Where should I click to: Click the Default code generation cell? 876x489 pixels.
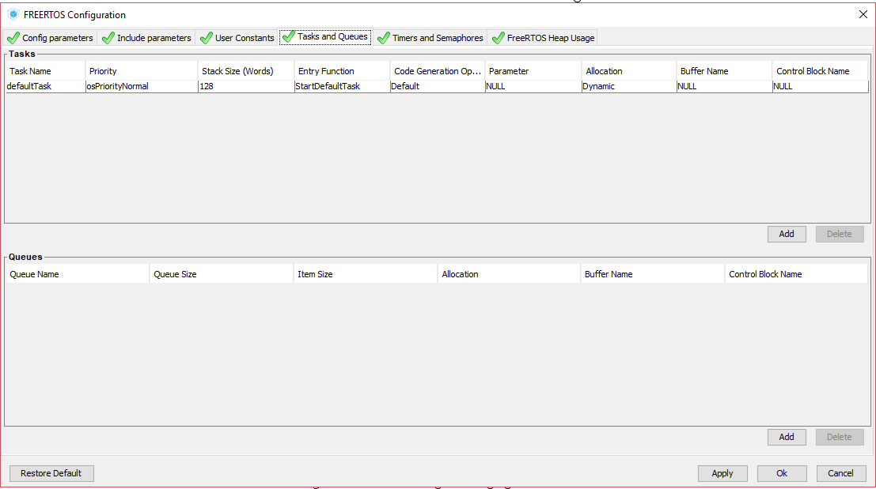point(438,86)
